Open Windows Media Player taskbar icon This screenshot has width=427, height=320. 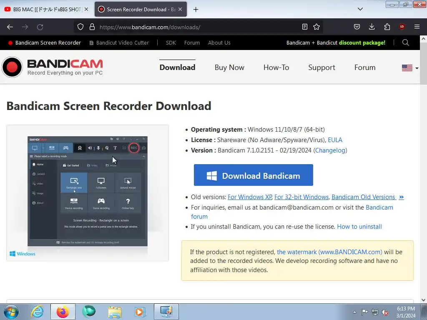140,312
